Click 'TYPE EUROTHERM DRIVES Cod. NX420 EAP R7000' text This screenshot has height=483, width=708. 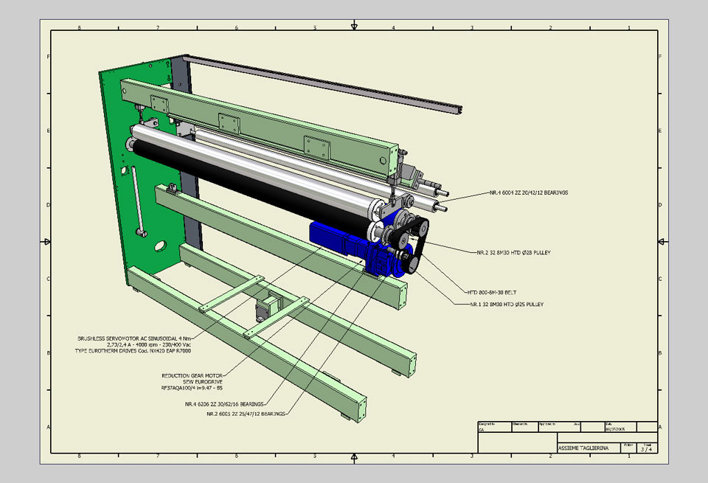(133, 351)
